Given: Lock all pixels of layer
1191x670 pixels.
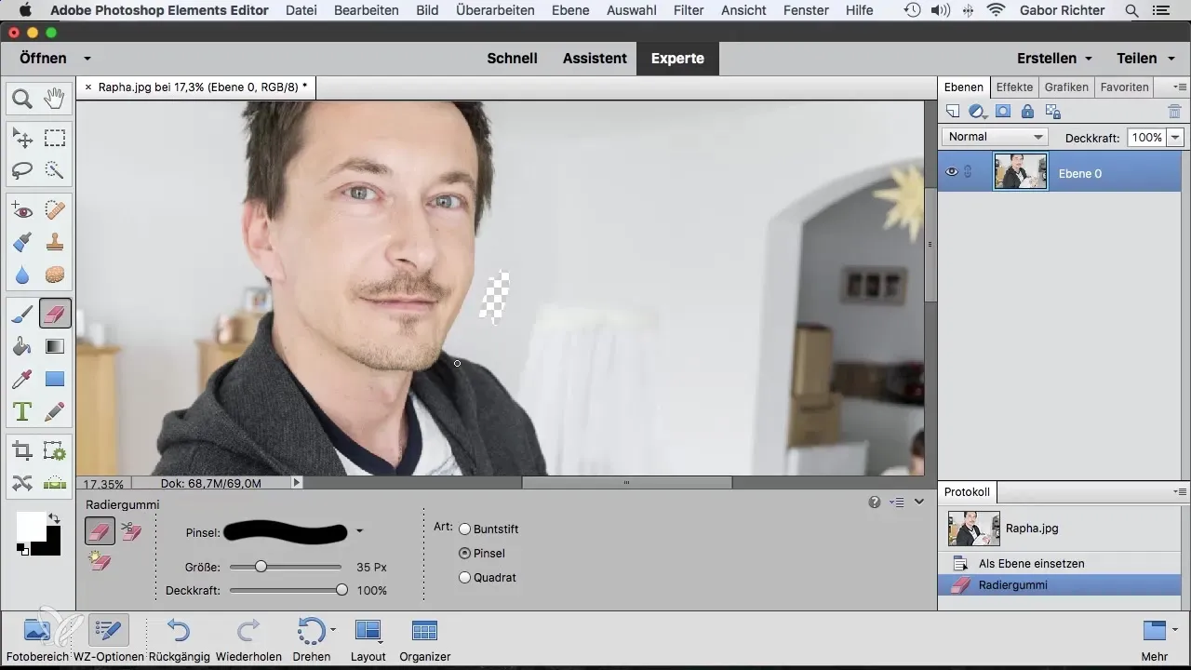Looking at the screenshot, I should coord(1027,111).
